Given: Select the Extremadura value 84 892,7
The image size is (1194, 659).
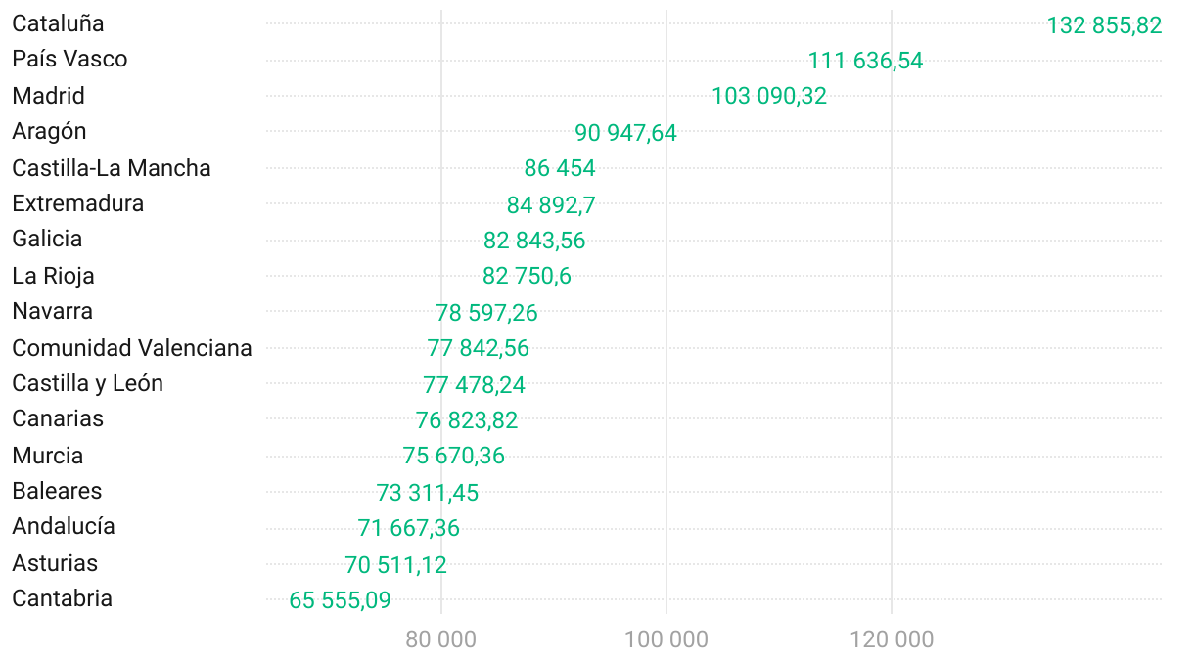Looking at the screenshot, I should coord(551,205).
